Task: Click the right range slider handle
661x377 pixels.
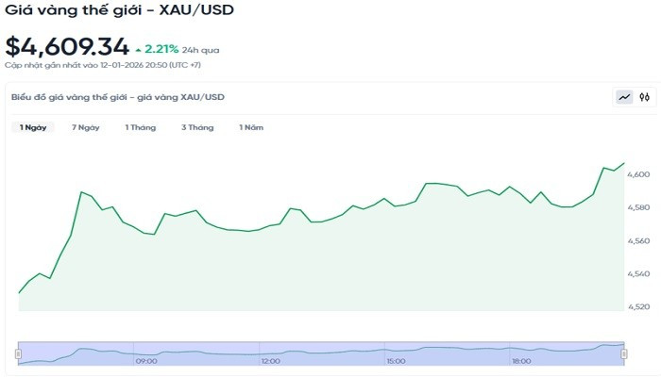Action: (x=624, y=352)
